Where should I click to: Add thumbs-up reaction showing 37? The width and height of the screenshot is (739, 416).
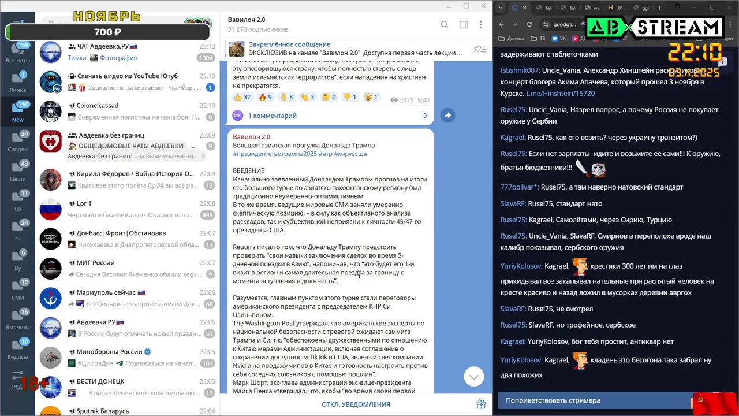tap(242, 98)
